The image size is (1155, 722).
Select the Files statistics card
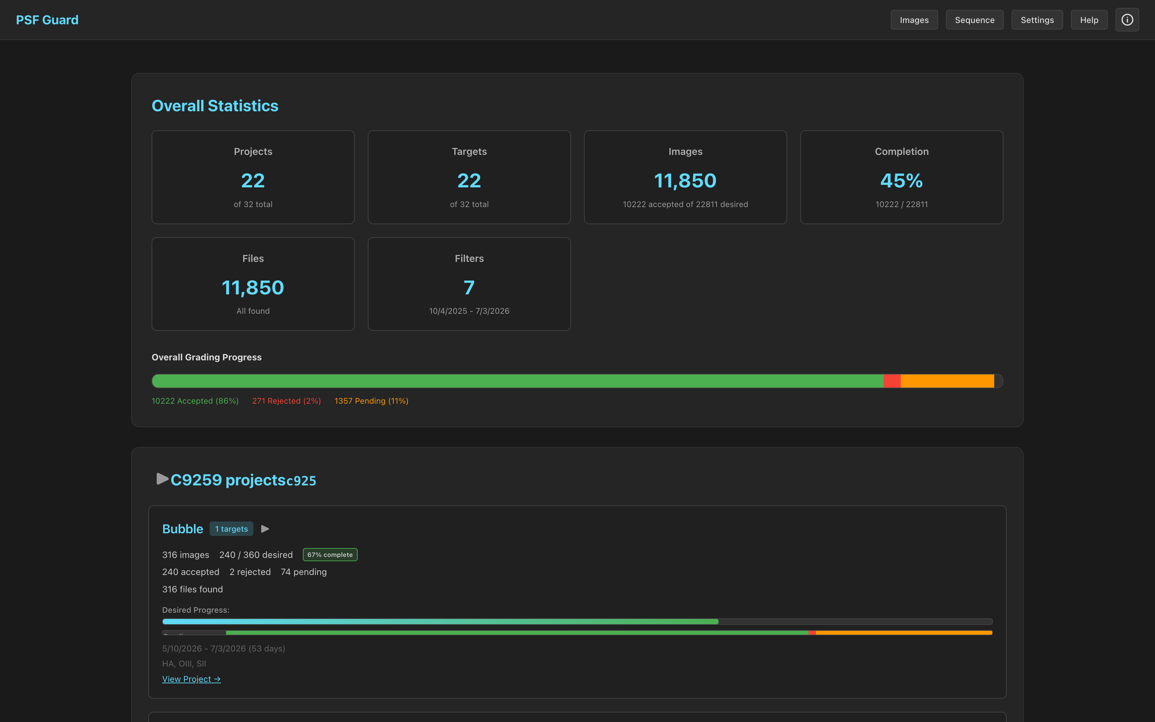click(253, 284)
